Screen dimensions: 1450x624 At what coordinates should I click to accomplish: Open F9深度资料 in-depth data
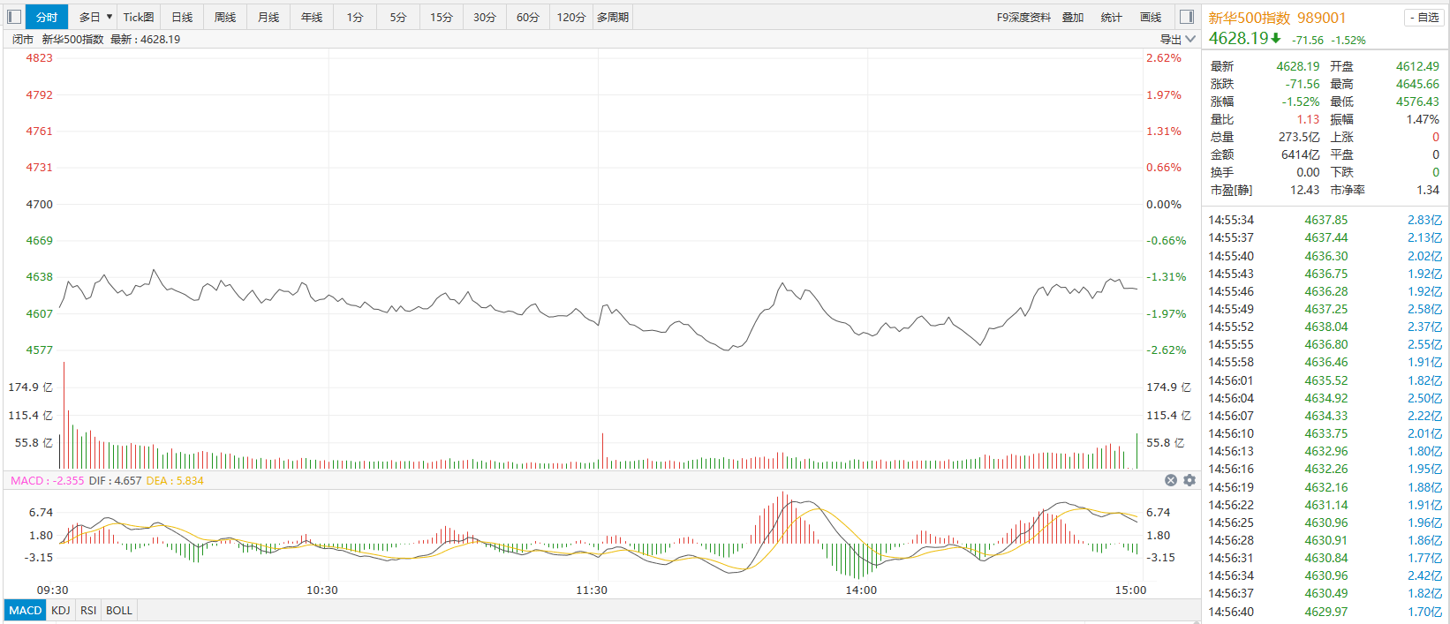point(1023,17)
